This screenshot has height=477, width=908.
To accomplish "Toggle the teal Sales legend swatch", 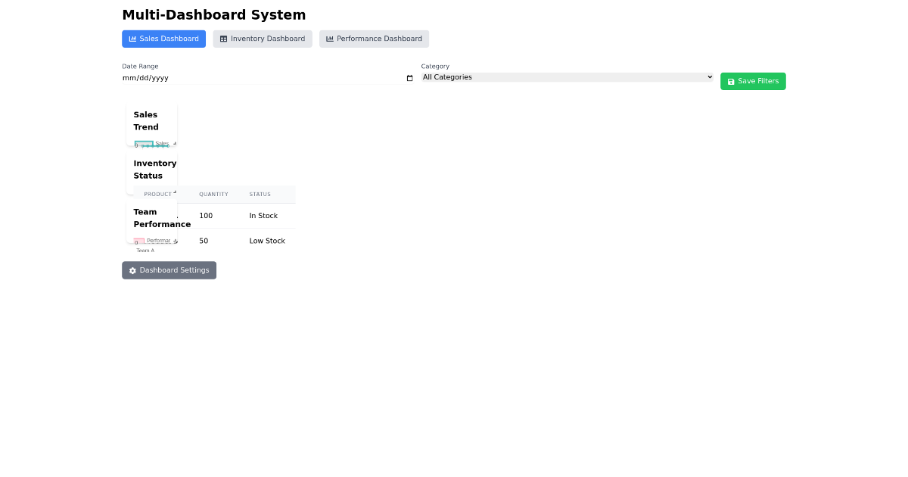I will click(144, 143).
